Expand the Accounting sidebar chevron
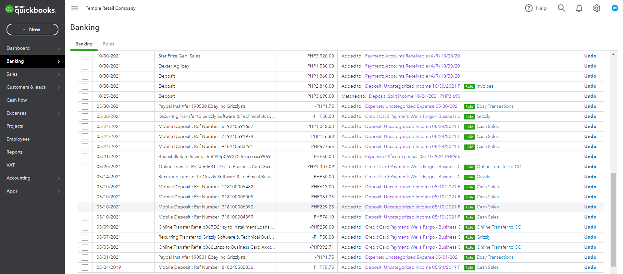The width and height of the screenshot is (623, 274). pyautogui.click(x=58, y=178)
